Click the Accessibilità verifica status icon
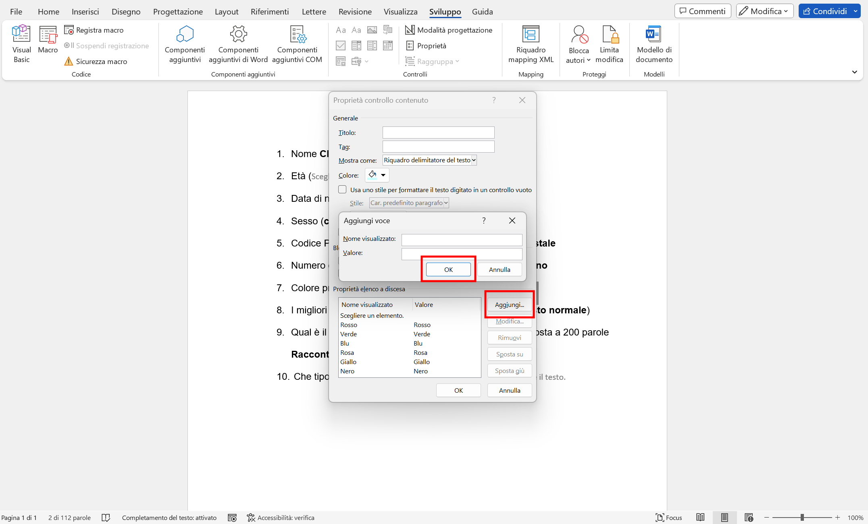This screenshot has width=868, height=524. (251, 518)
